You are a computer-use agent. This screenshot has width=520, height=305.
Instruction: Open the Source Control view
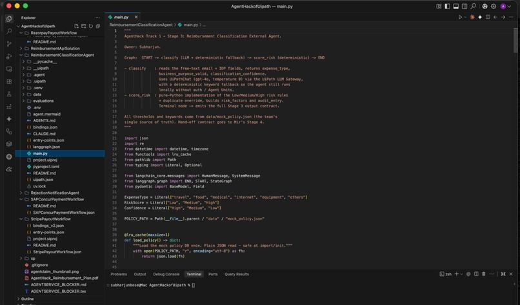click(9, 44)
